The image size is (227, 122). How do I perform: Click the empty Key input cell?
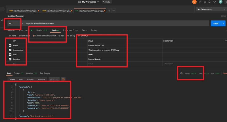(50, 64)
